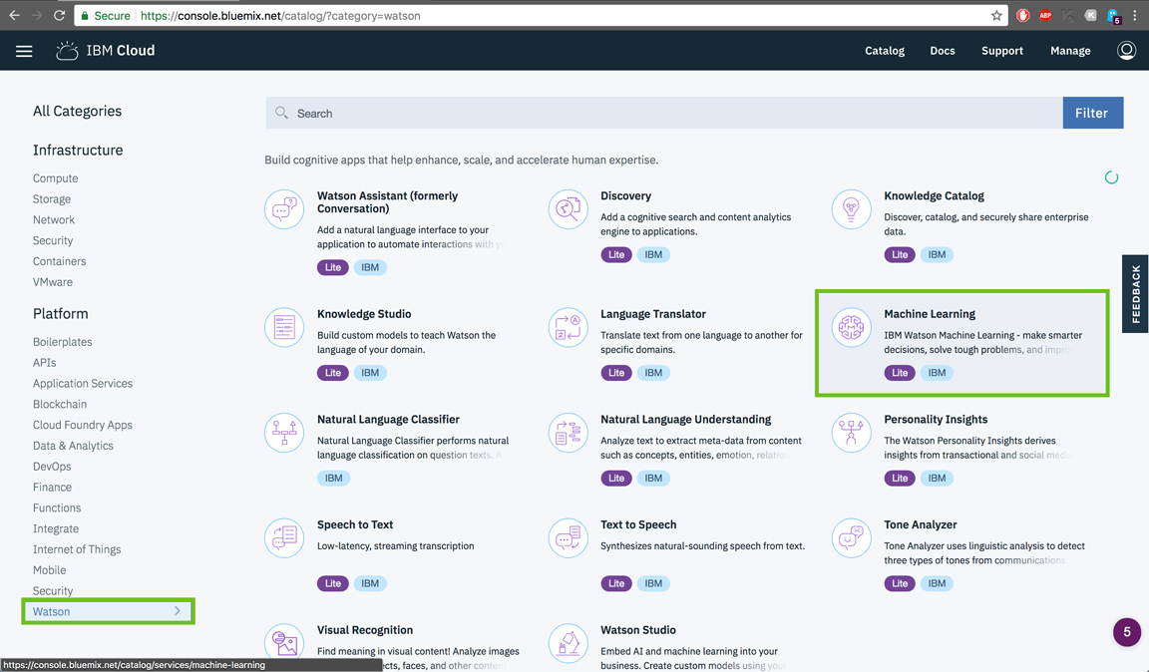Open the Docs menu item
Viewport: 1149px width, 672px height.
click(943, 51)
